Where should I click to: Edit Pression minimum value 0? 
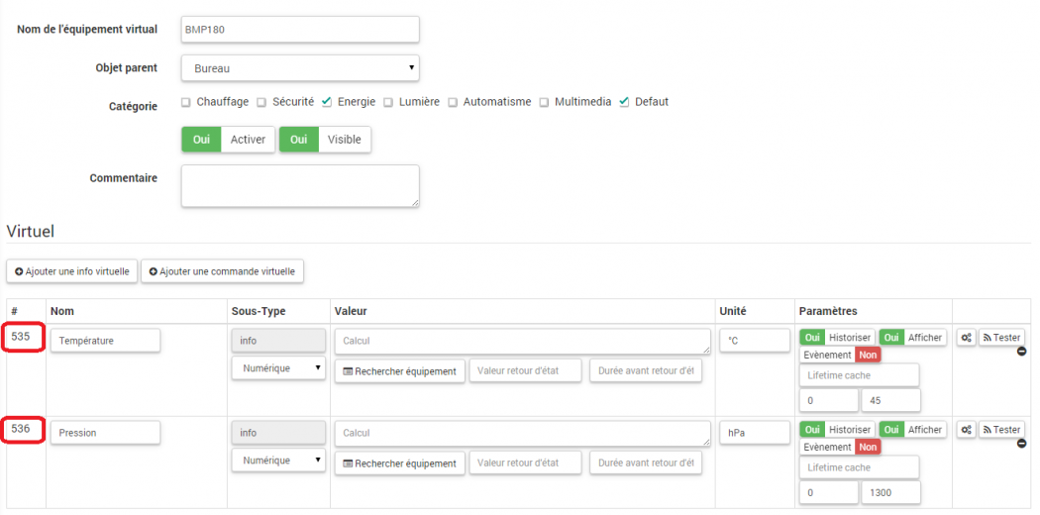(x=828, y=492)
